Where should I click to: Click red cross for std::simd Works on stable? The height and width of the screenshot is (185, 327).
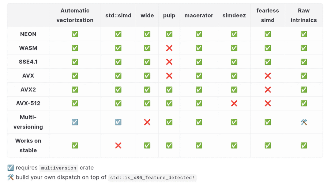click(118, 146)
